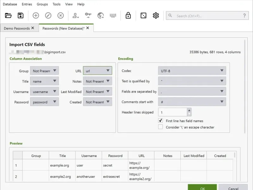Click the Header lines skipped number field
This screenshot has width=253, height=190.
tap(173, 112)
